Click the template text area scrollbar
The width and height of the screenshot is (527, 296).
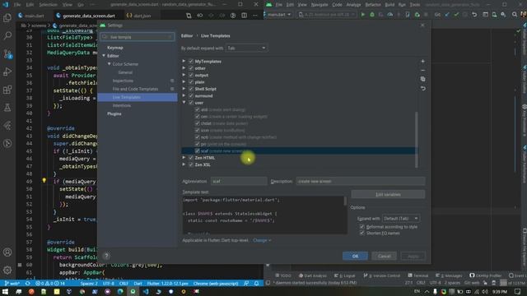point(345,201)
